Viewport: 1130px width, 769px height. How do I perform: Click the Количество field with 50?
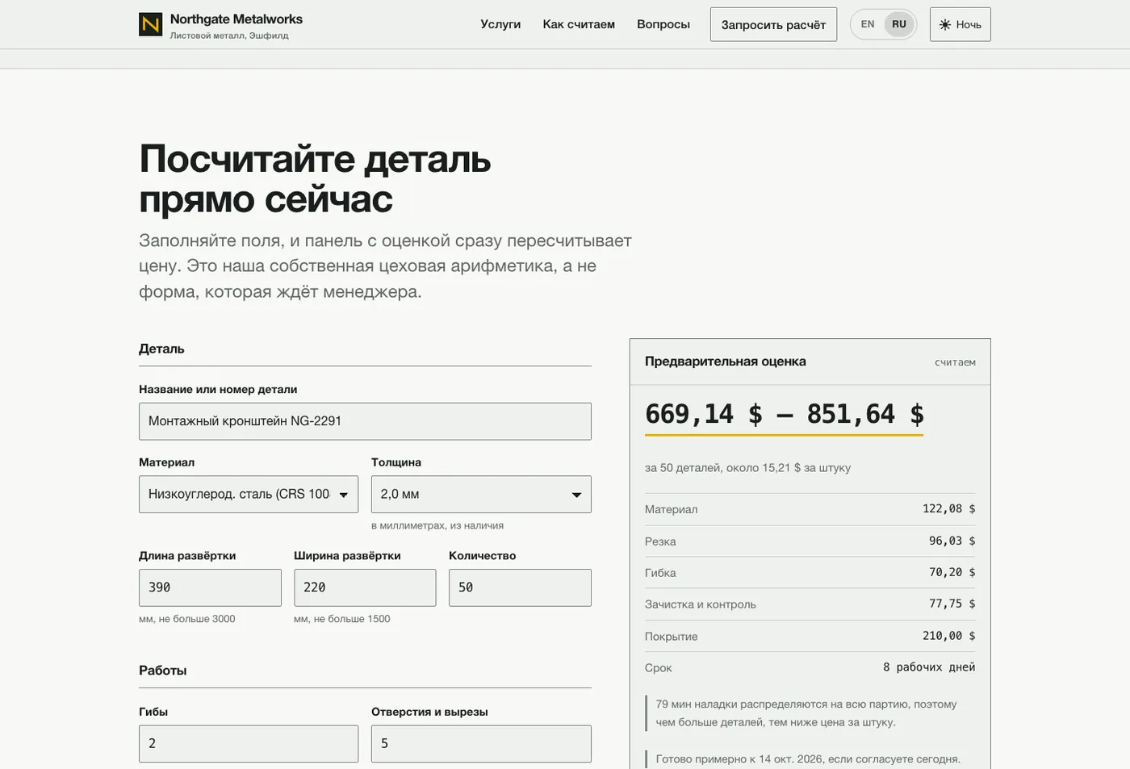coord(520,587)
